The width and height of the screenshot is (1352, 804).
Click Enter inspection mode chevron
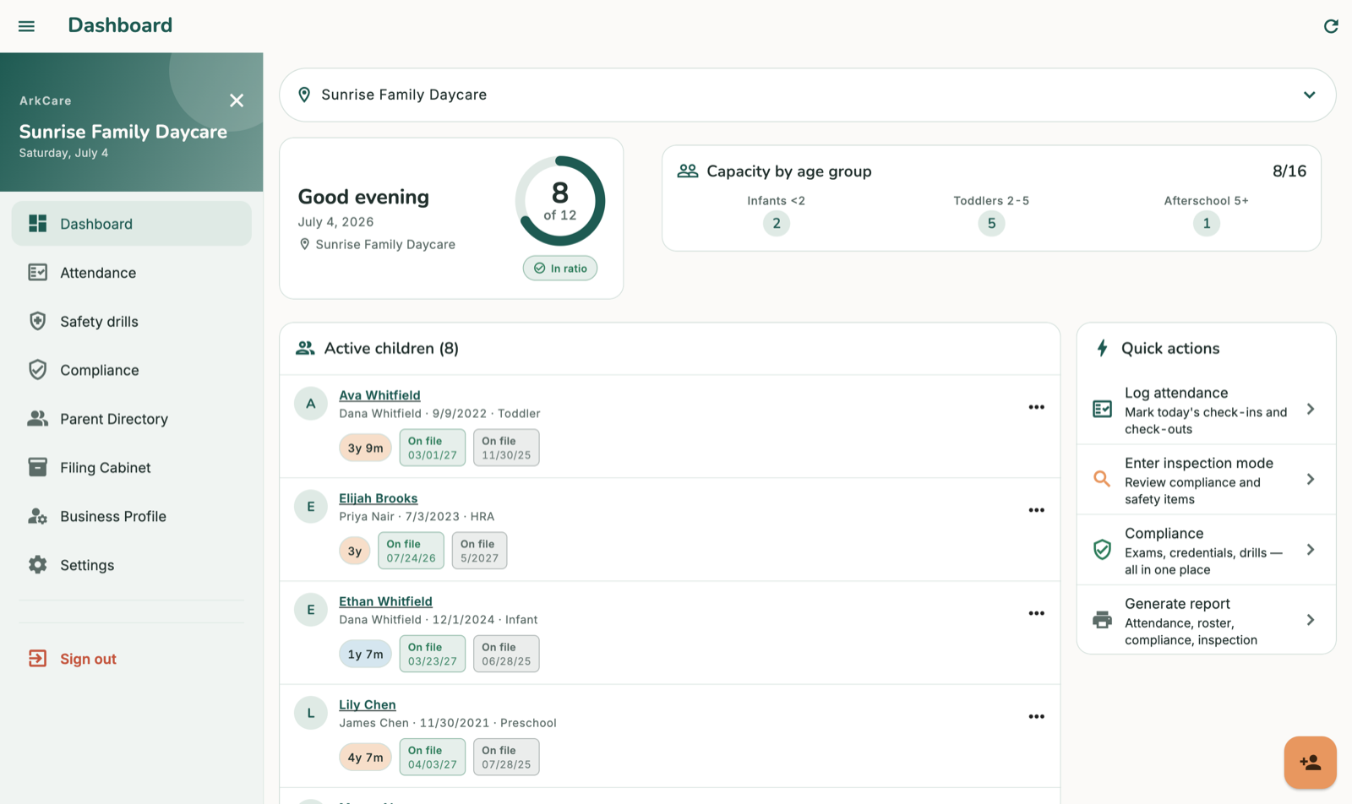click(1311, 479)
